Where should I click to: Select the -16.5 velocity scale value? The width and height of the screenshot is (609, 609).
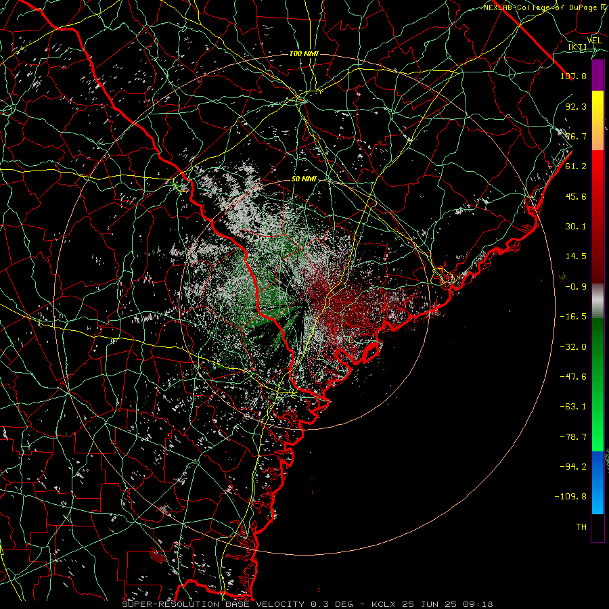(x=573, y=317)
